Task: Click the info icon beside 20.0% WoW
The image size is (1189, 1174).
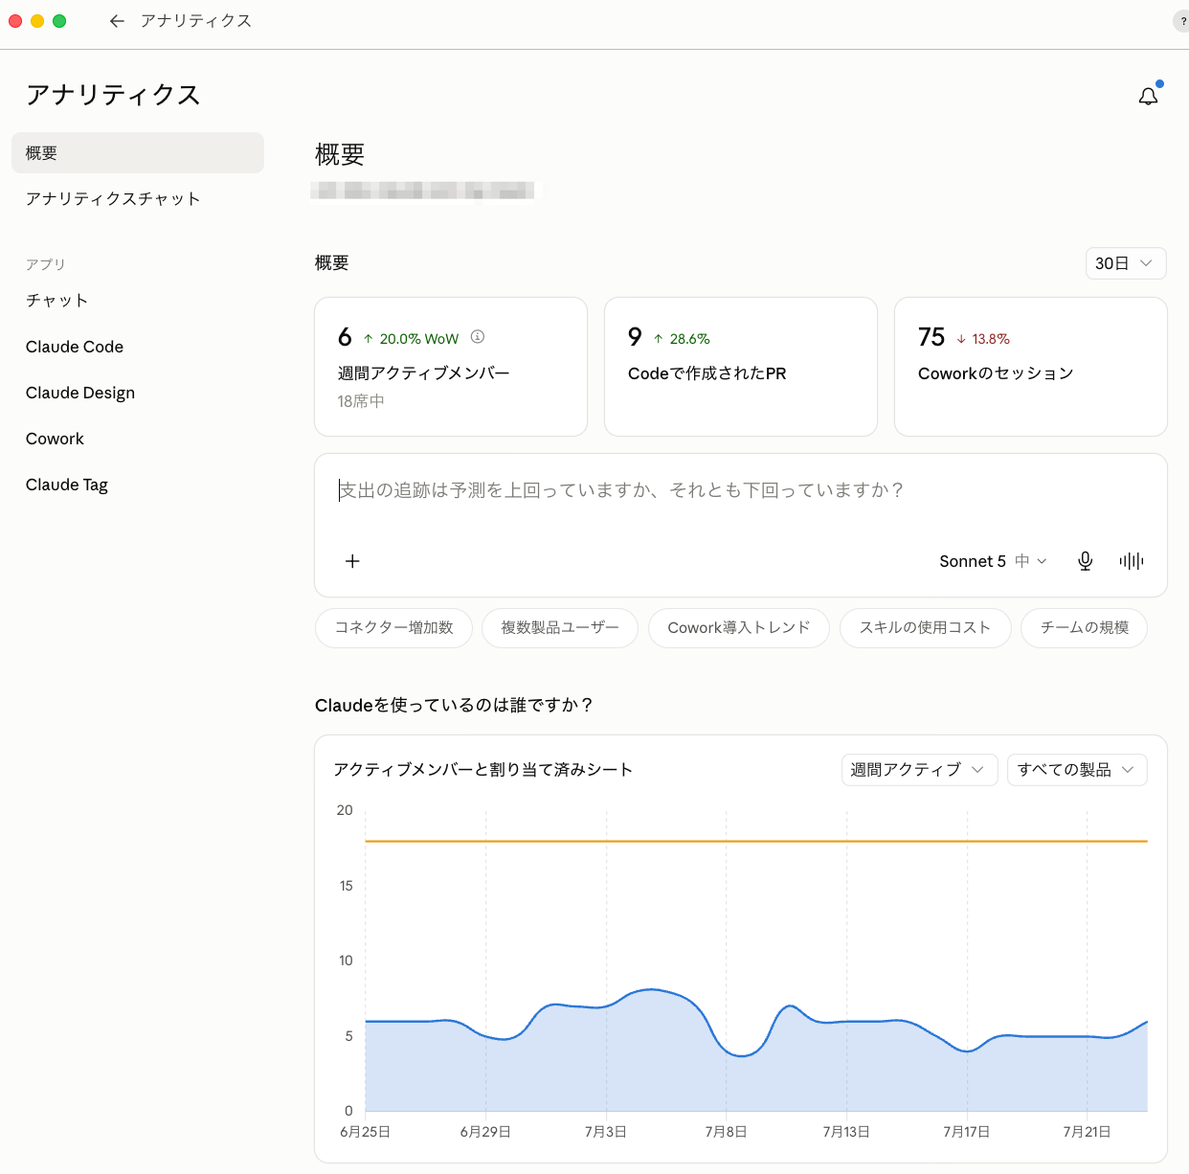Action: click(478, 337)
